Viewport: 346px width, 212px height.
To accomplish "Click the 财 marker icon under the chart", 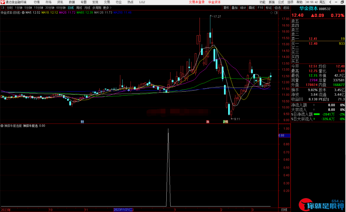I will [82, 122].
